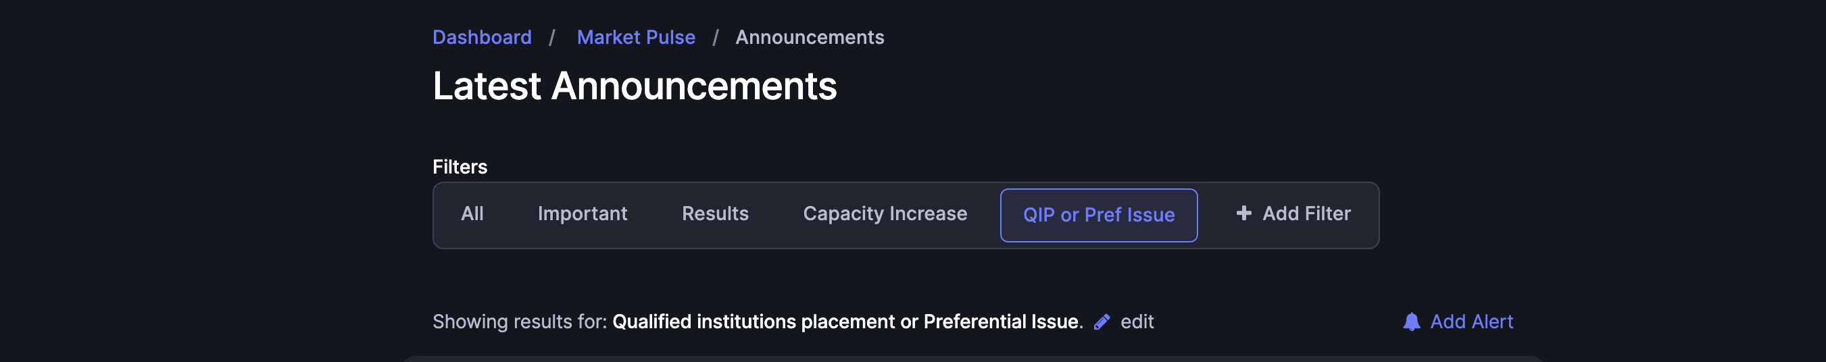The height and width of the screenshot is (362, 1826).
Task: Click the slash after Dashboard breadcrumb
Action: tap(551, 38)
